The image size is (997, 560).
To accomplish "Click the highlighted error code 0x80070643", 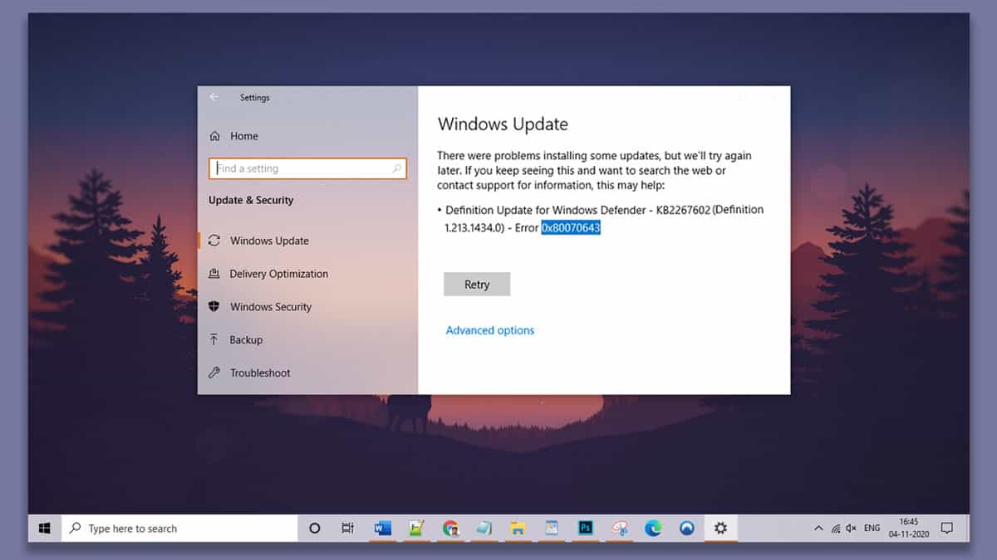I will coord(571,227).
